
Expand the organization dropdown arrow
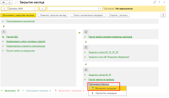coord(101,9)
